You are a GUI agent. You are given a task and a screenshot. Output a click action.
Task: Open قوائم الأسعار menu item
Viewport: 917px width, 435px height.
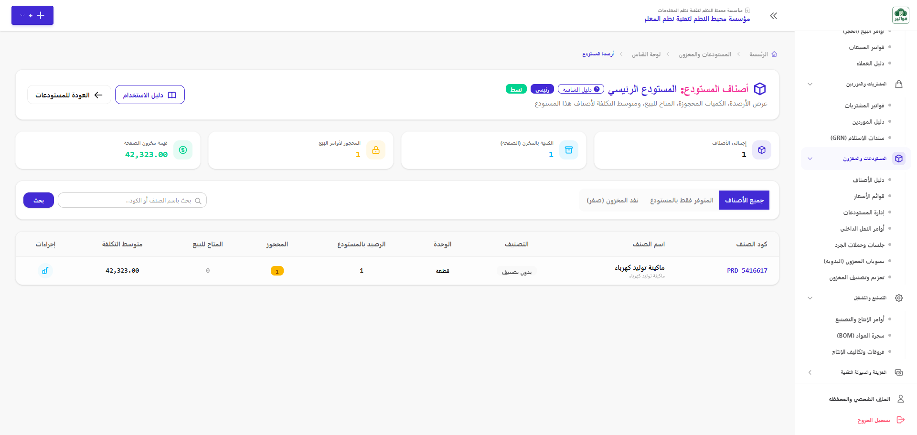[869, 196]
